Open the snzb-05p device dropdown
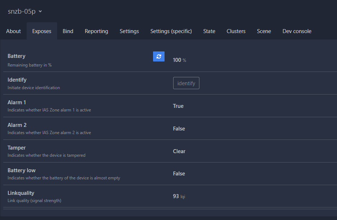337x220 pixels. (25, 11)
